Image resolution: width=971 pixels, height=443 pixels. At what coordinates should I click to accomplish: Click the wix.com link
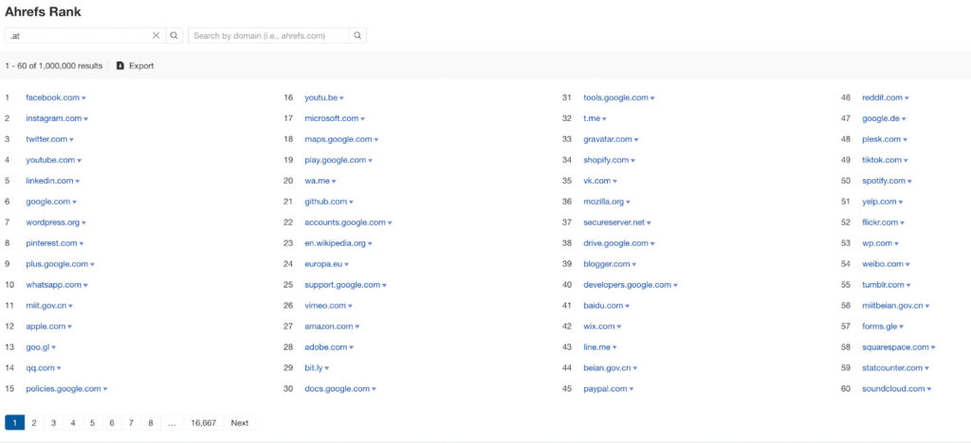tap(599, 327)
